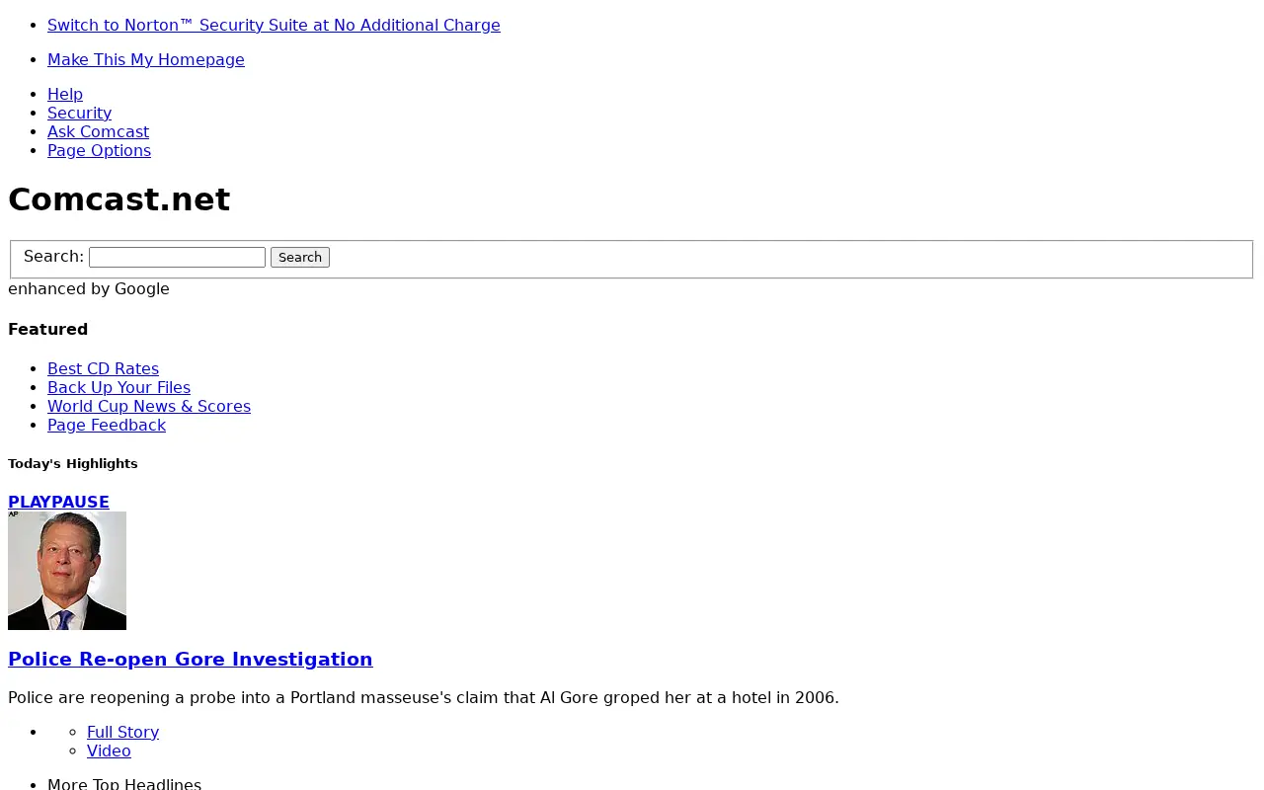Image resolution: width=1264 pixels, height=790 pixels.
Task: Click Make This My Homepage link
Action: (x=146, y=59)
